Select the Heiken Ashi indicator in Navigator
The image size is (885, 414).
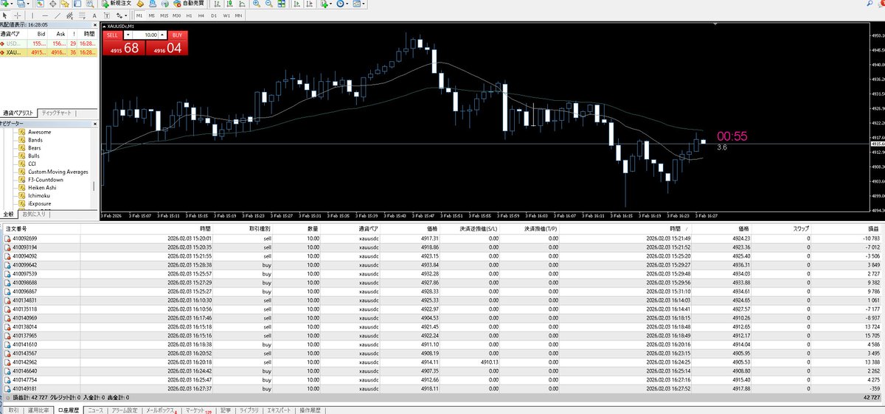coord(42,187)
